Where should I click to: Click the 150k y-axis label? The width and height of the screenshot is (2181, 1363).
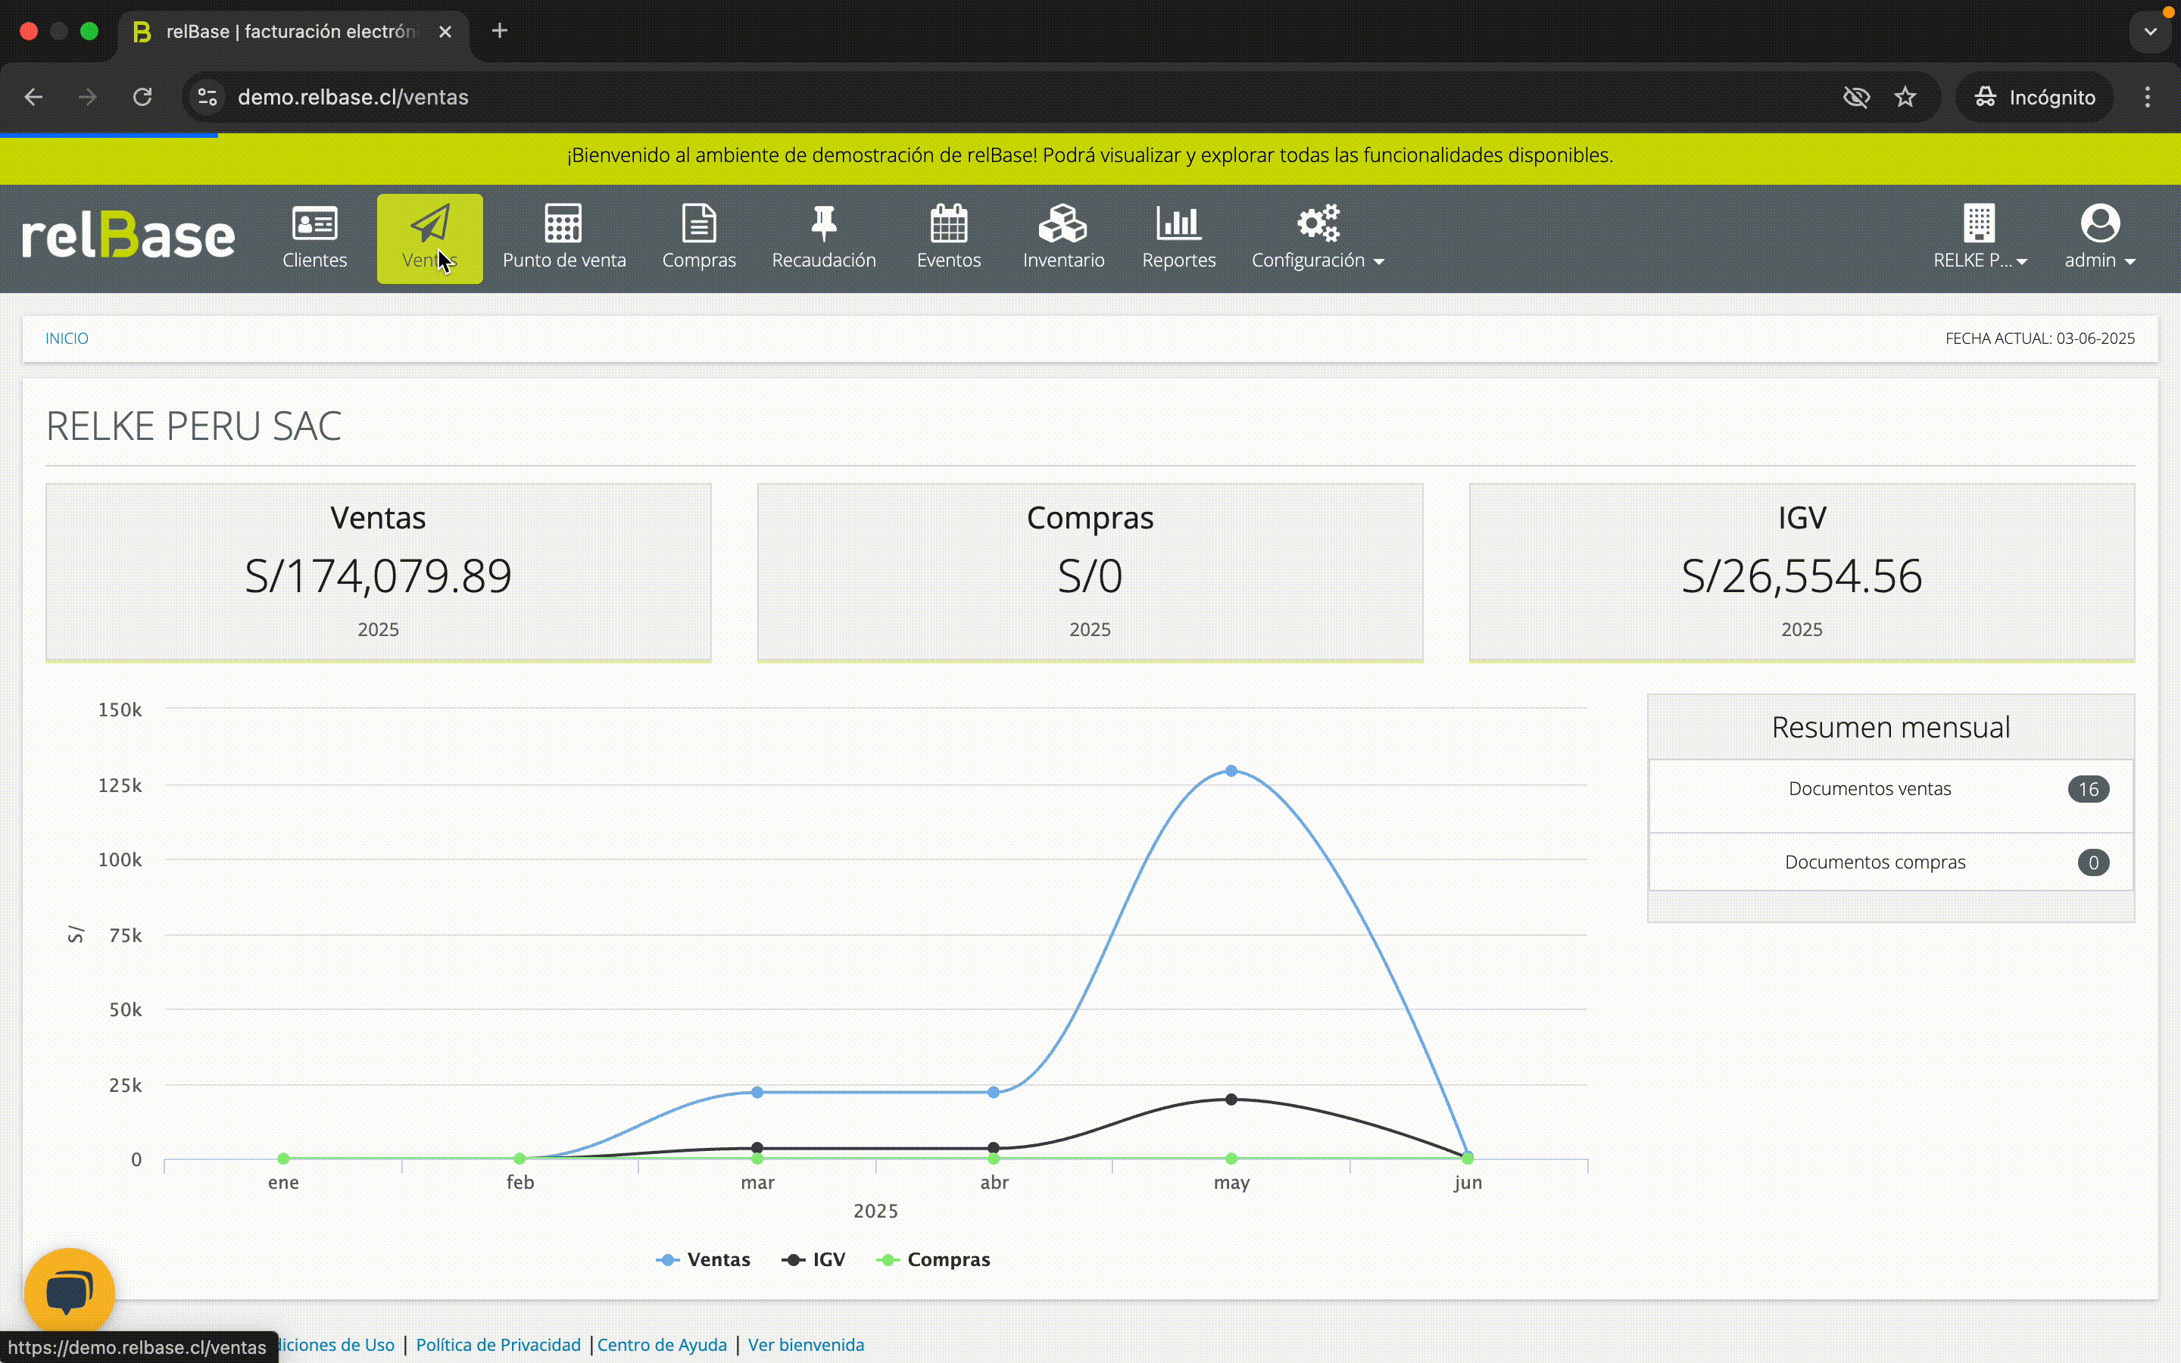click(x=120, y=710)
